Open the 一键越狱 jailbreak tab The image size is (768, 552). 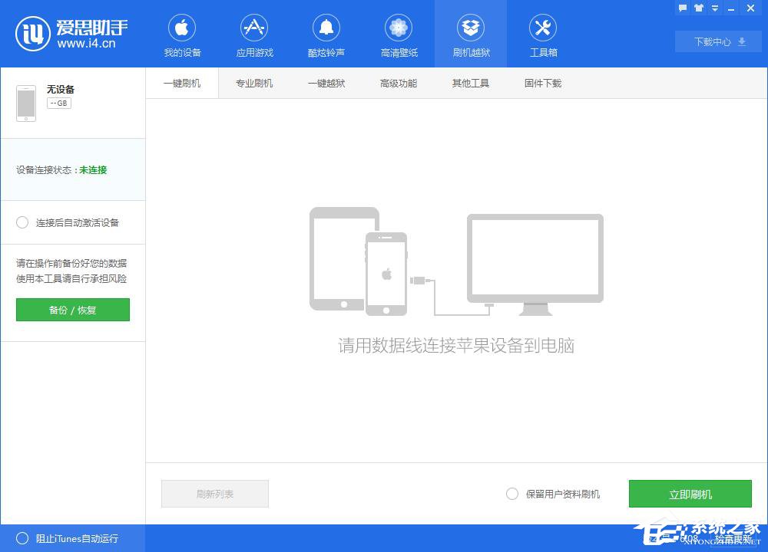point(326,83)
